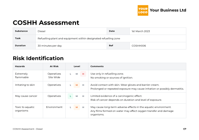The width and height of the screenshot is (199, 140).
Task: Click the Operatives Site Wide cell
Action: click(x=54, y=76)
